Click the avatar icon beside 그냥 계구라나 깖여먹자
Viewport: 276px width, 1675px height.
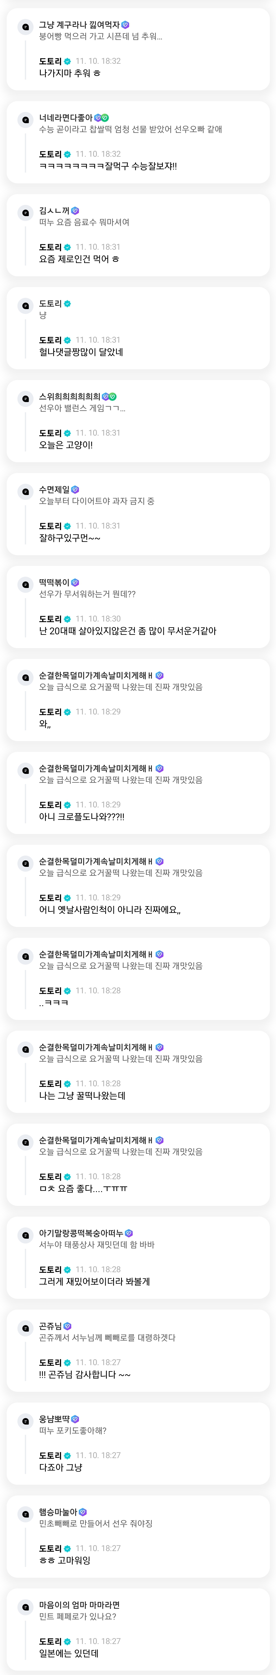(25, 27)
